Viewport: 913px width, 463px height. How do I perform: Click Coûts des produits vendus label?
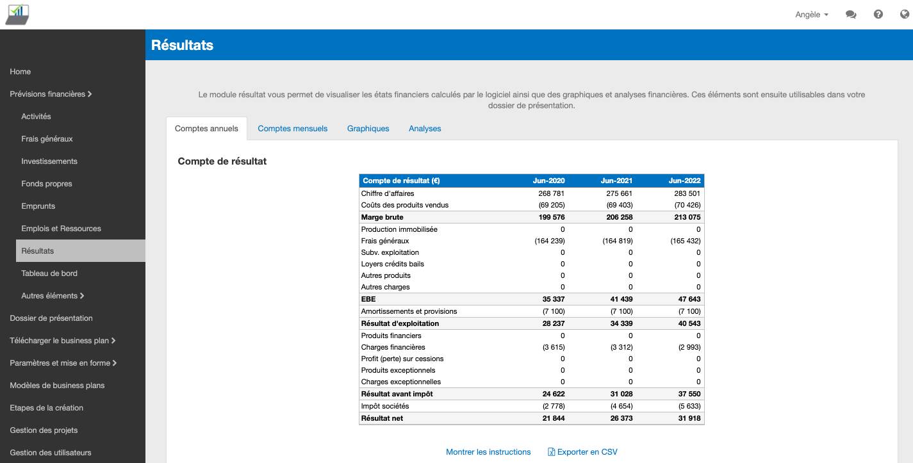405,205
